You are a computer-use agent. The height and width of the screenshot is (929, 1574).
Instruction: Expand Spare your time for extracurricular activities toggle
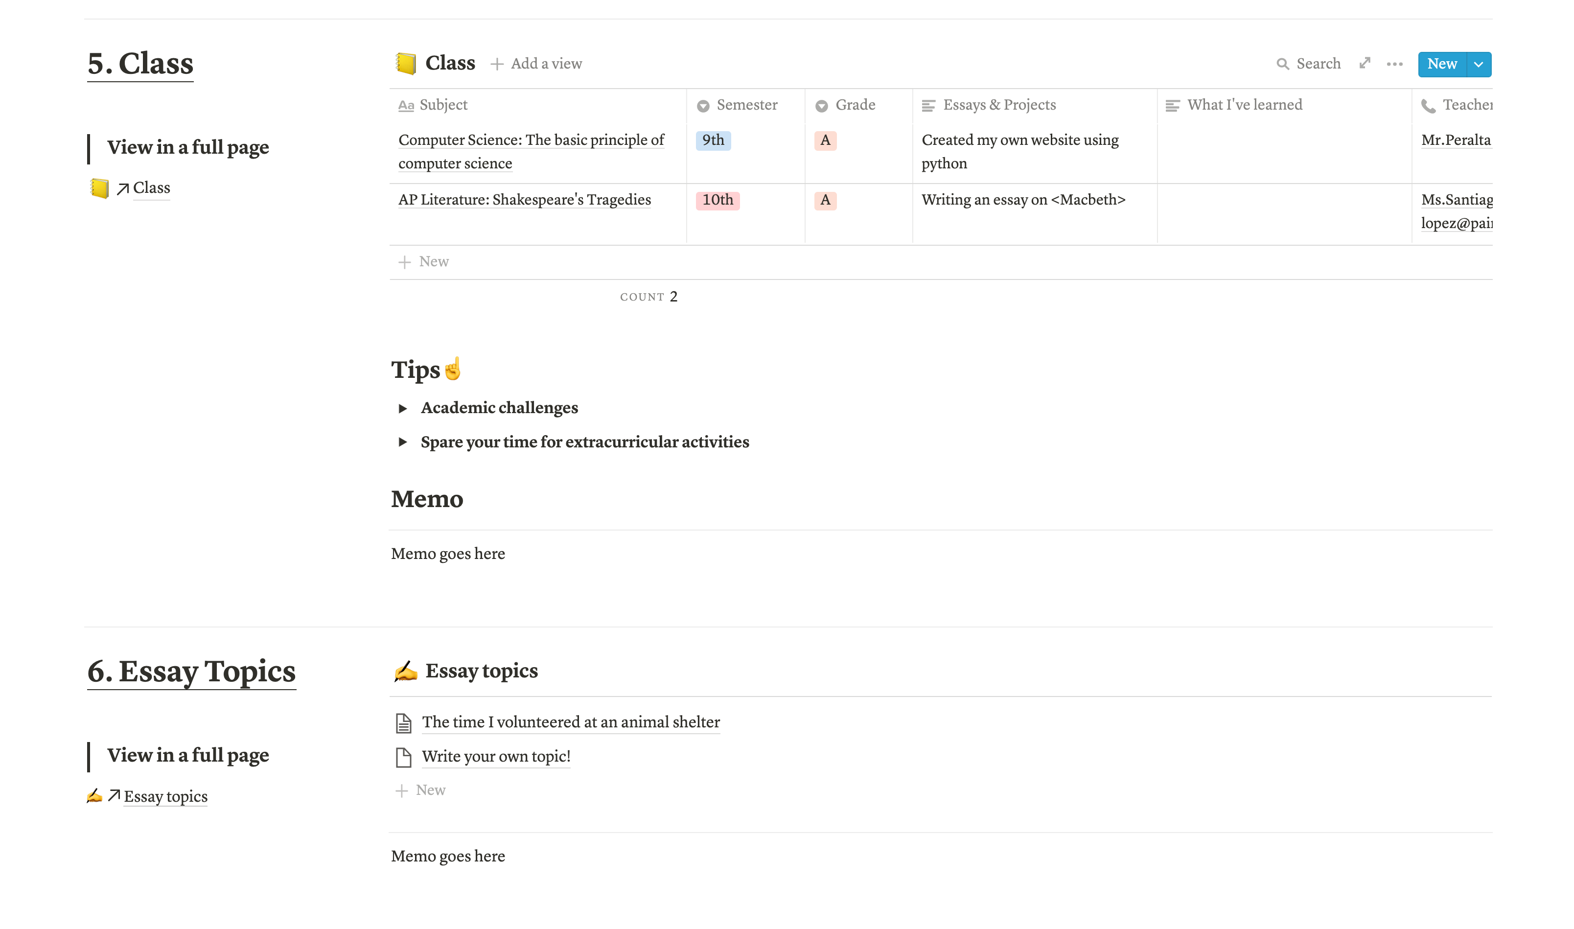[x=402, y=442]
